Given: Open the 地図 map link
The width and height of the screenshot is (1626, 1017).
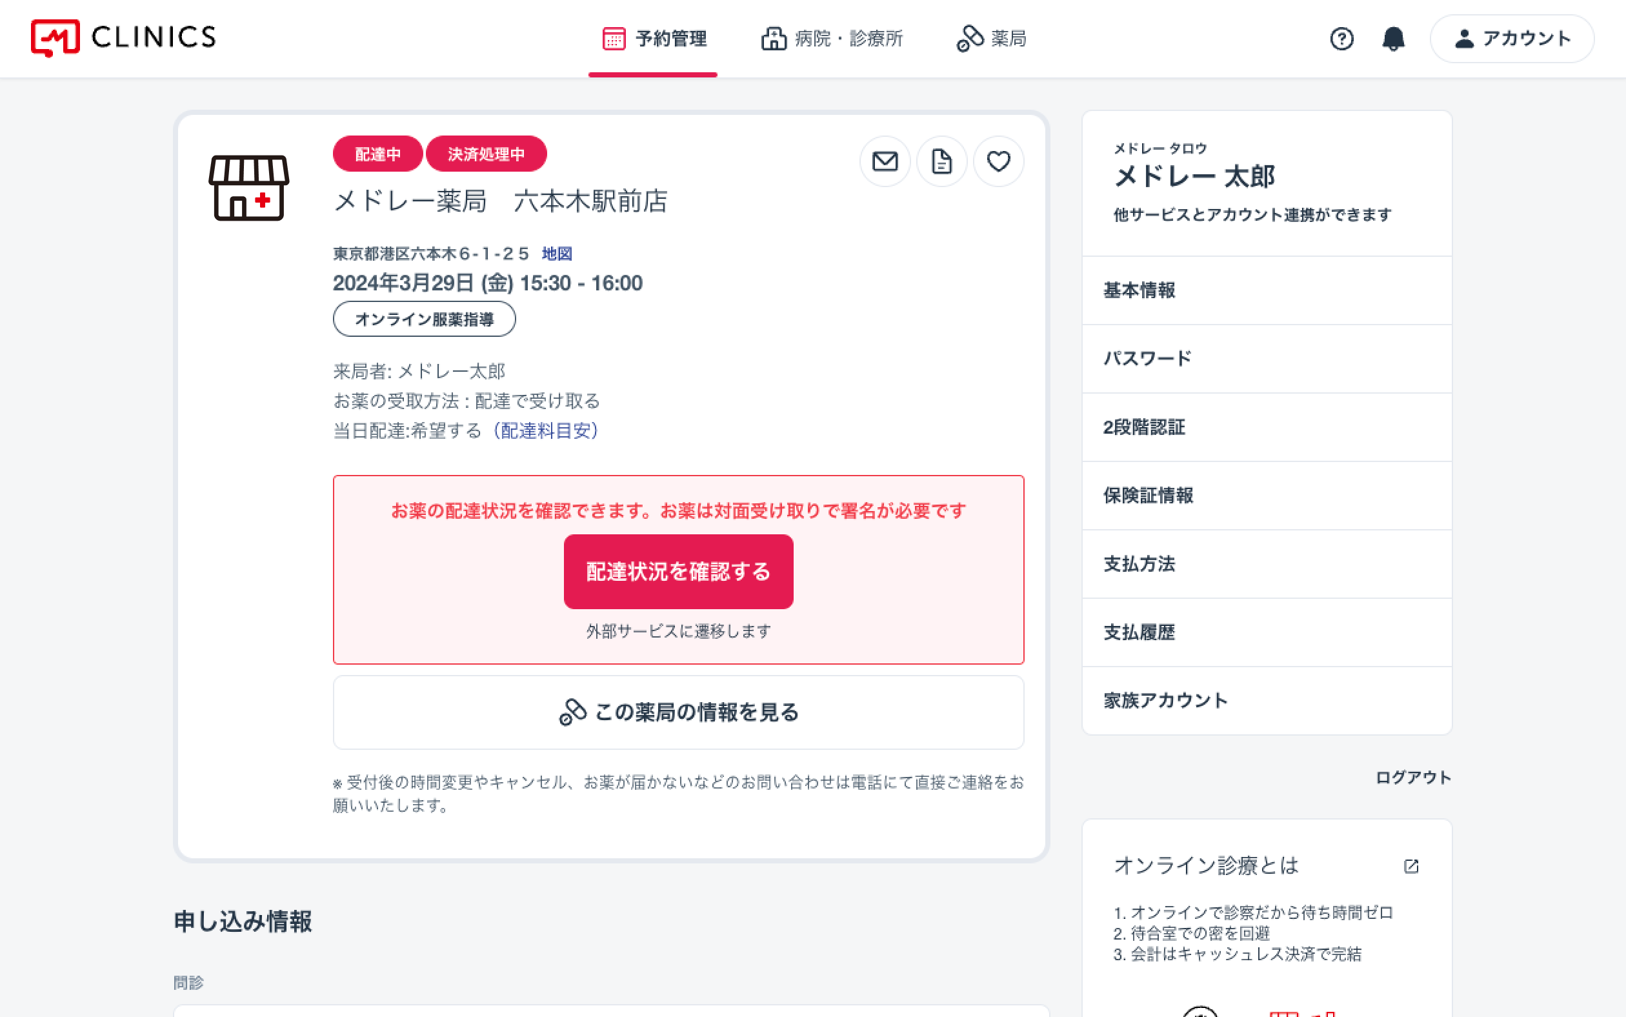Looking at the screenshot, I should pos(557,254).
